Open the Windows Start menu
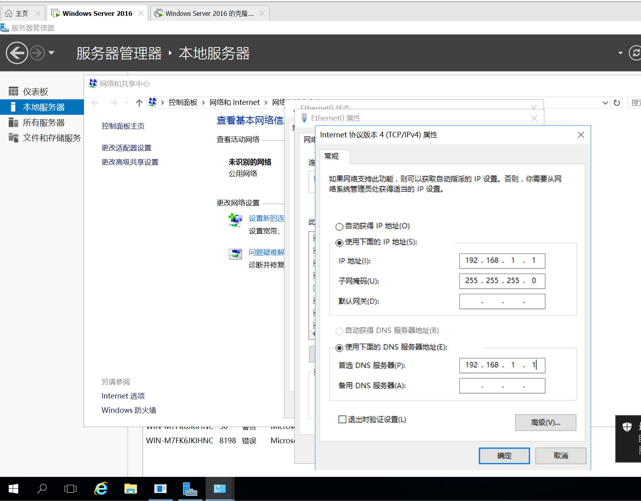This screenshot has width=641, height=501. coord(13,489)
